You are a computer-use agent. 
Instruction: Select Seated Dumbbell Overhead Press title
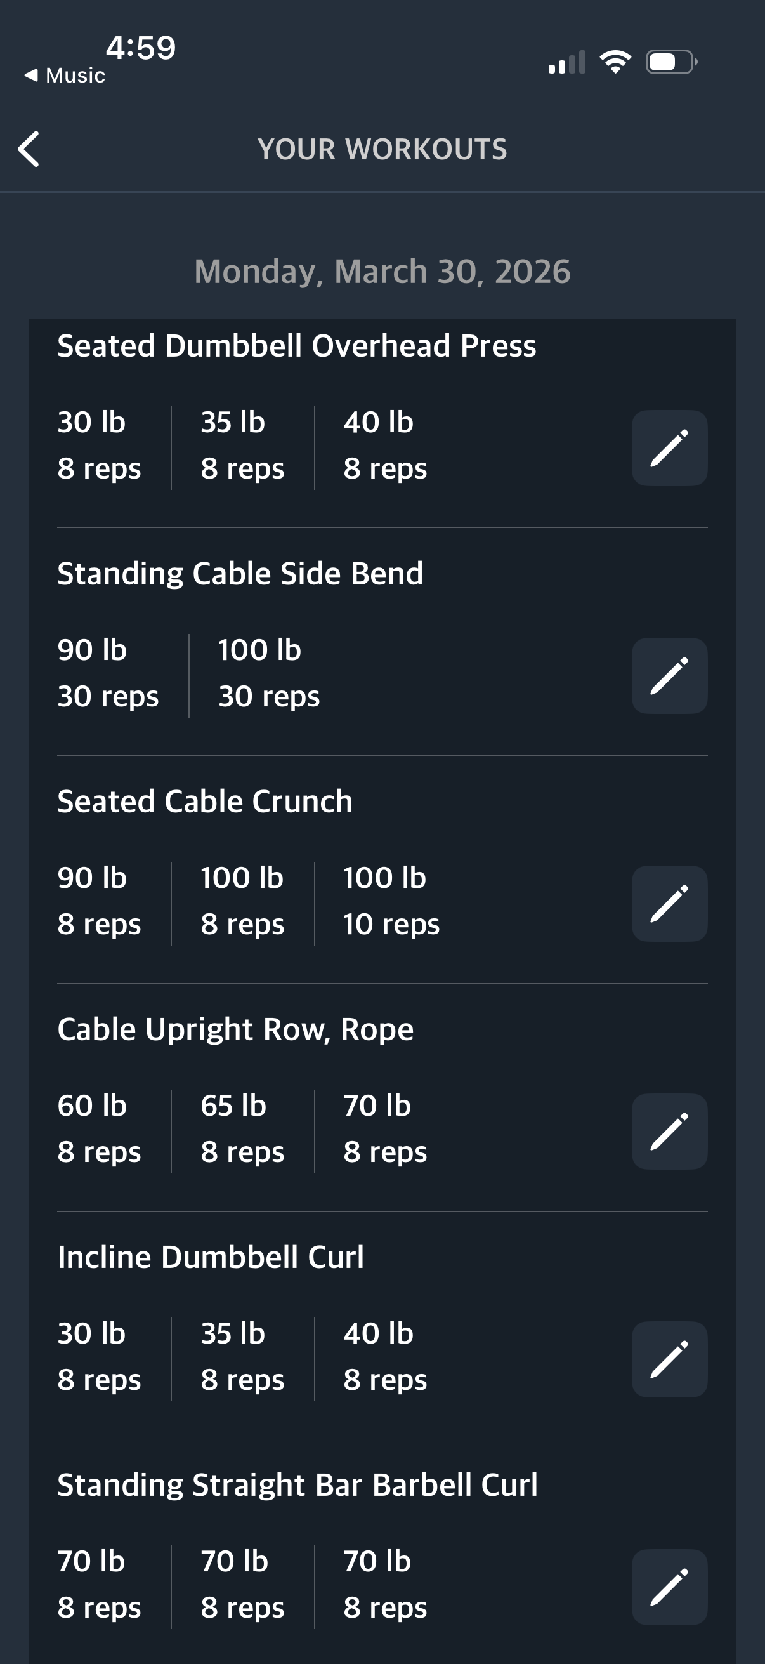[296, 346]
